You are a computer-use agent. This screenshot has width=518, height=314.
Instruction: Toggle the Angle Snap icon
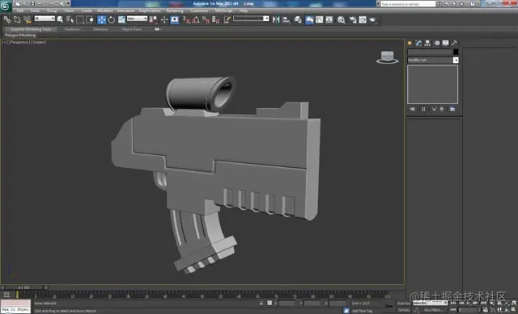196,19
